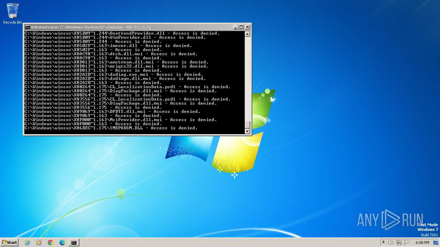
Task: Minimize the cmd.exe window
Action: [235, 27]
